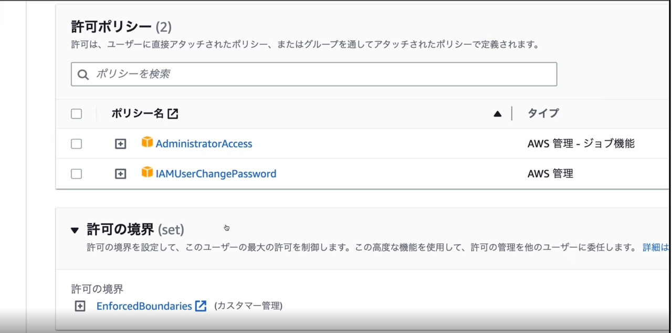Click the magnifier icon in policy search
672x333 pixels.
click(x=83, y=75)
